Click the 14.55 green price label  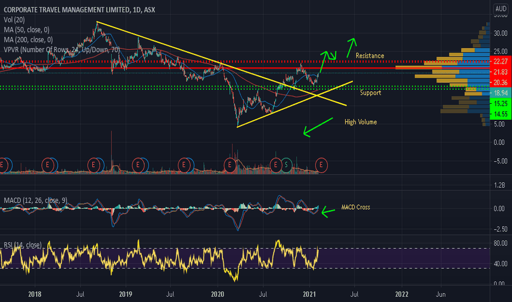[500, 114]
